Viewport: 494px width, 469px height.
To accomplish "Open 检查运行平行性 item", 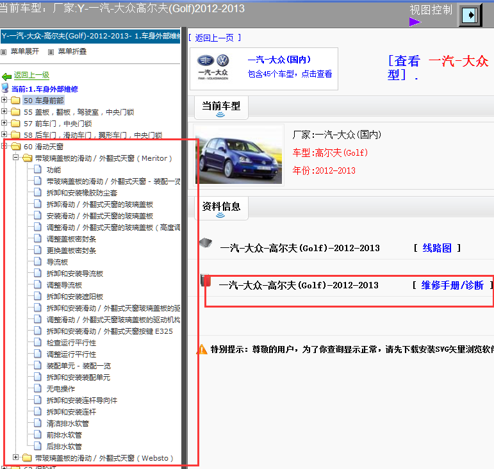I will [x=71, y=343].
